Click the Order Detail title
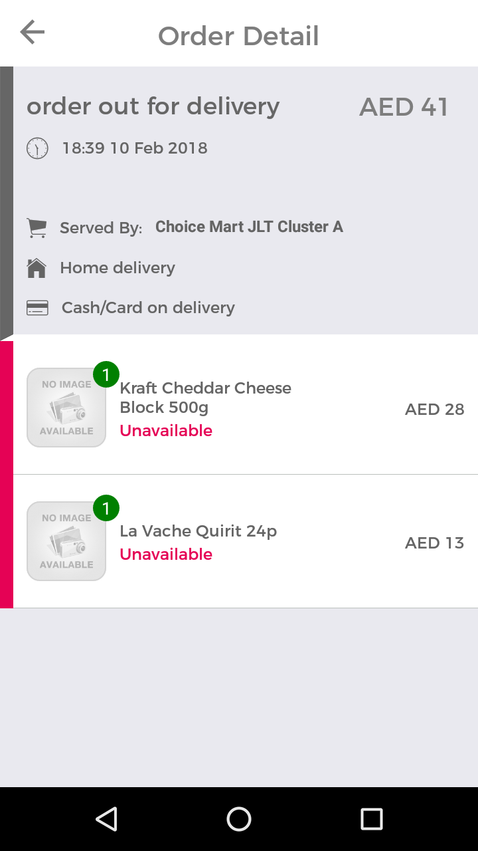The height and width of the screenshot is (851, 478). tap(238, 36)
